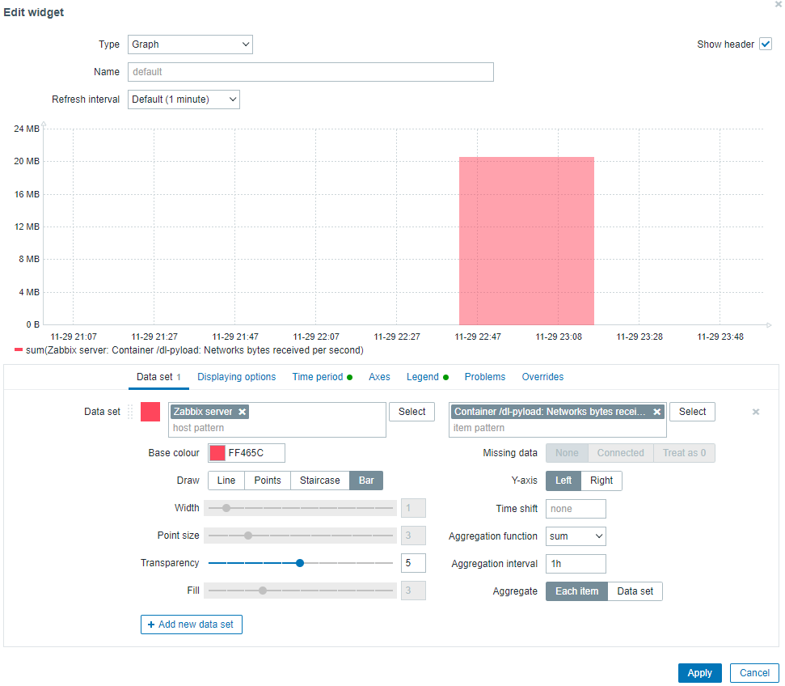Remove the Zabbix server host tag
The height and width of the screenshot is (686, 785).
pos(243,412)
